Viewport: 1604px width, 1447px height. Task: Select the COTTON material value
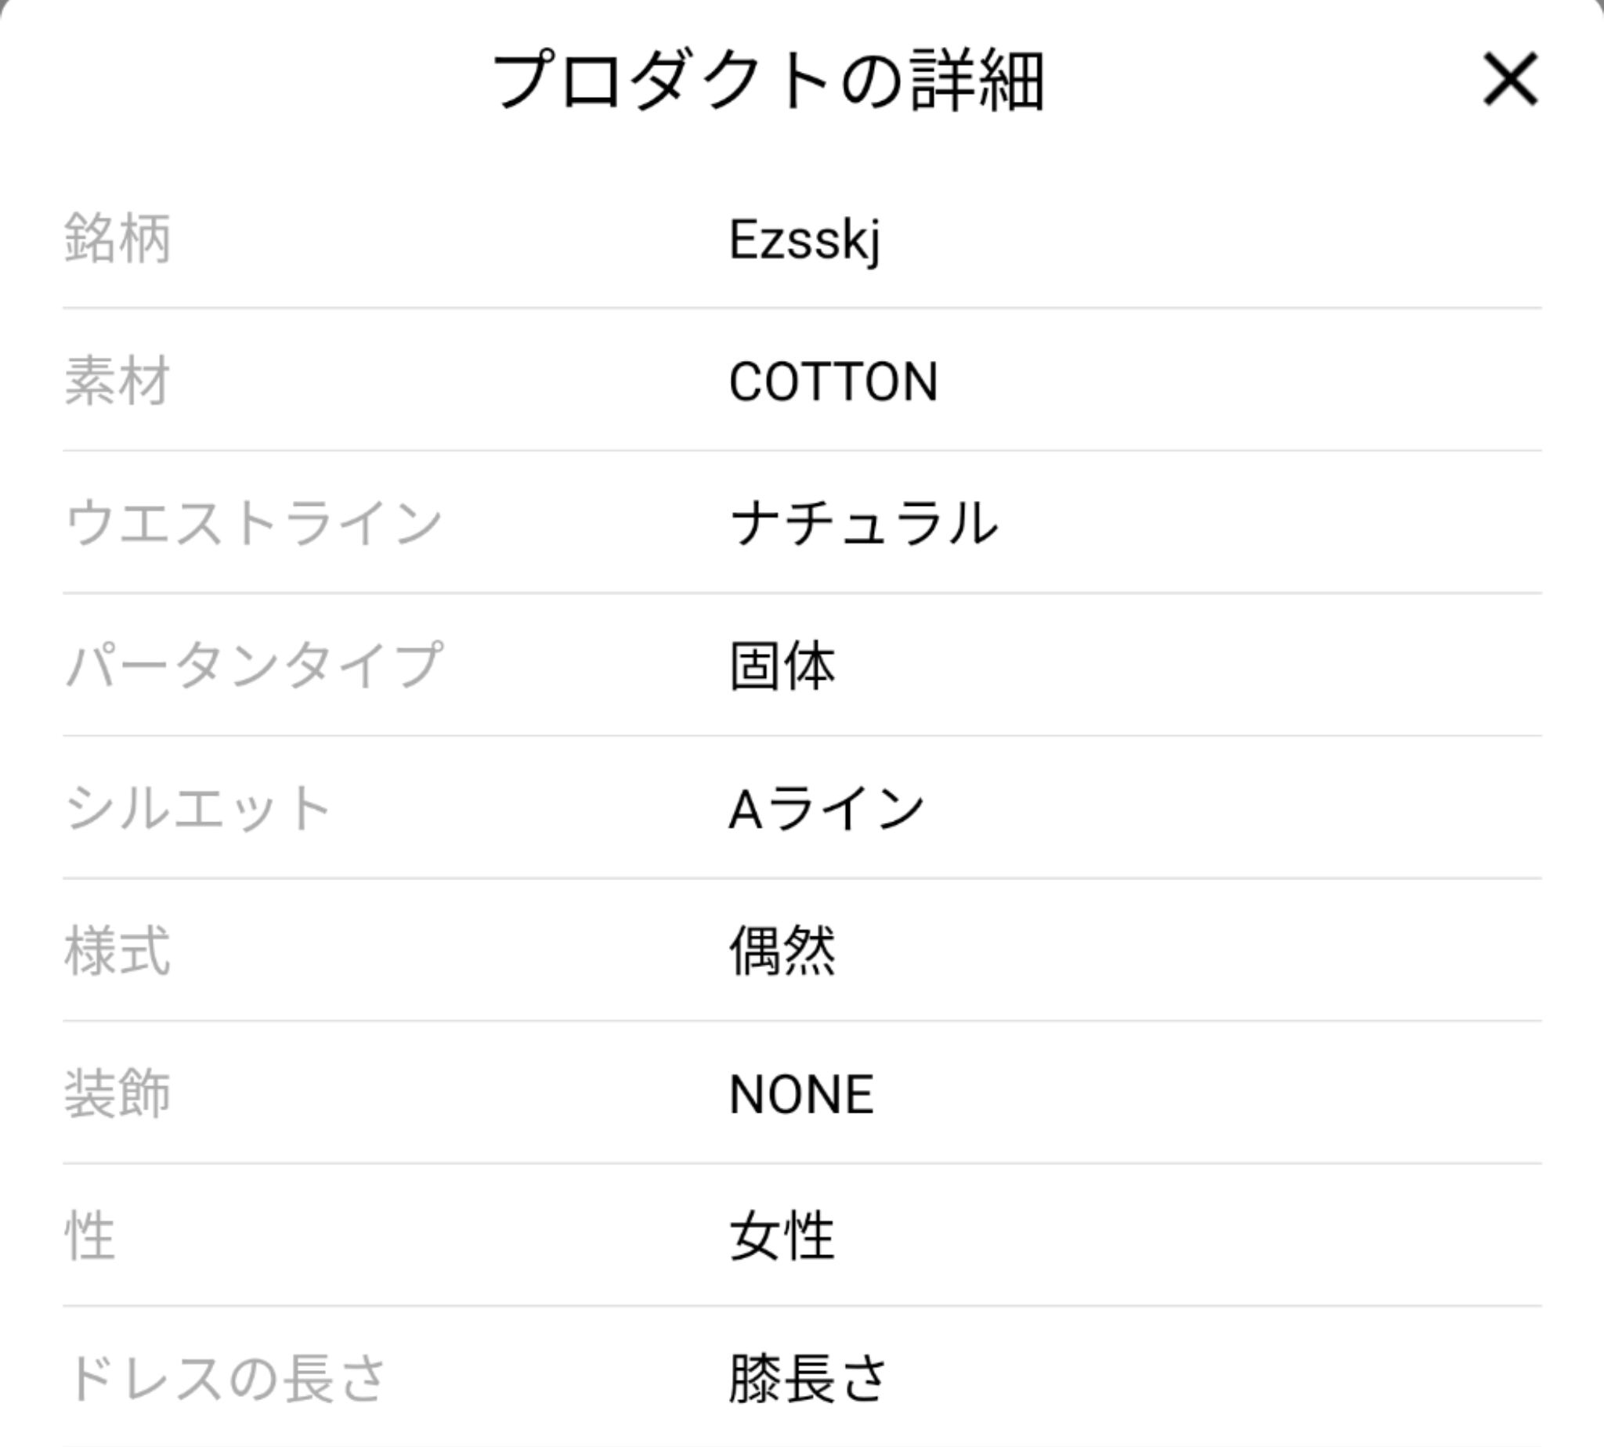(833, 381)
